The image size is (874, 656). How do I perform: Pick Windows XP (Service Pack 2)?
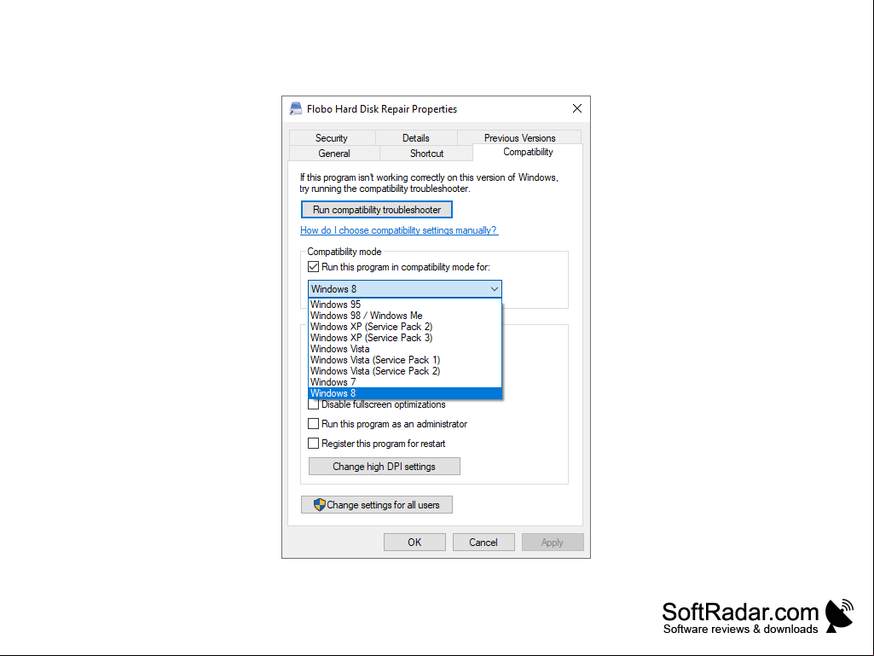pyautogui.click(x=405, y=327)
